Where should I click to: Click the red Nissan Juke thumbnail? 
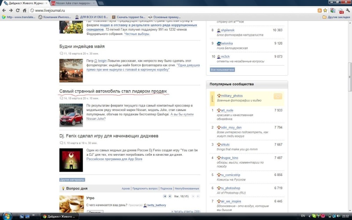point(71,115)
